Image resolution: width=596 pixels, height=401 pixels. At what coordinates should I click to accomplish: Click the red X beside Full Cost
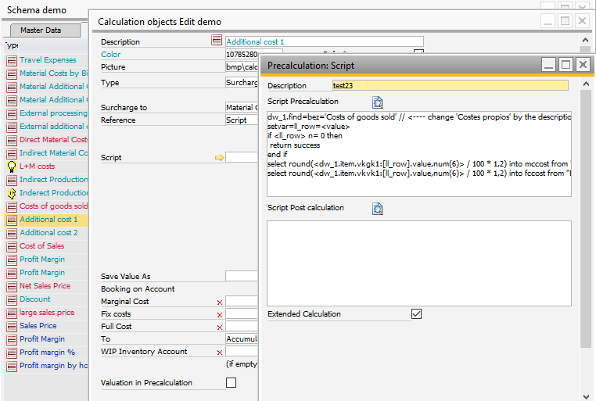(219, 327)
